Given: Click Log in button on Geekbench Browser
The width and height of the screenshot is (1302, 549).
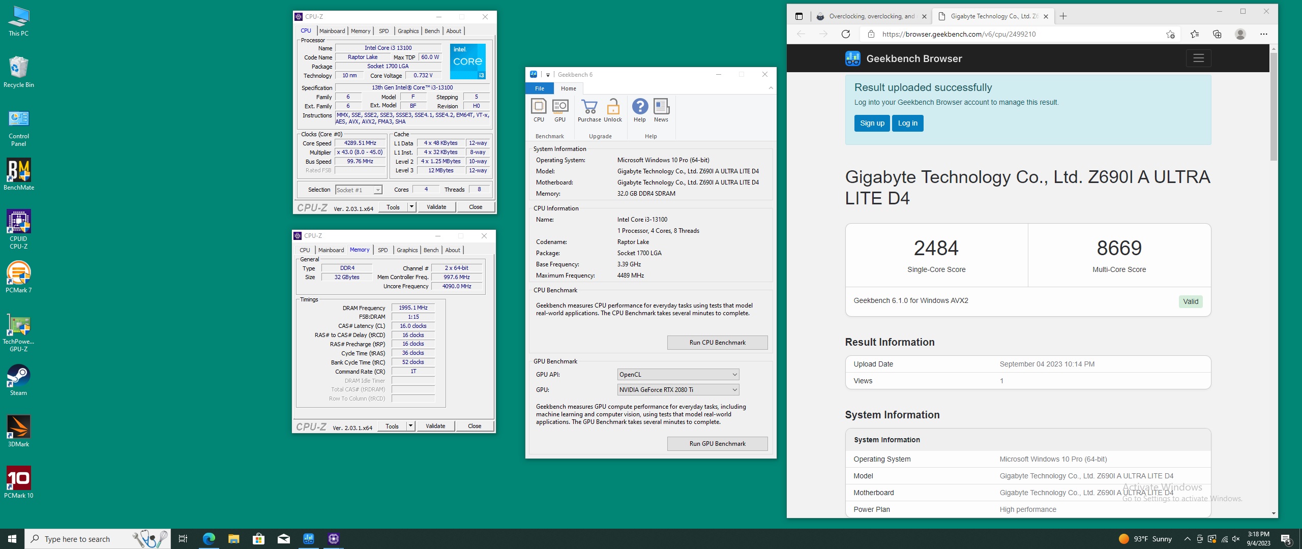Looking at the screenshot, I should click(x=908, y=123).
